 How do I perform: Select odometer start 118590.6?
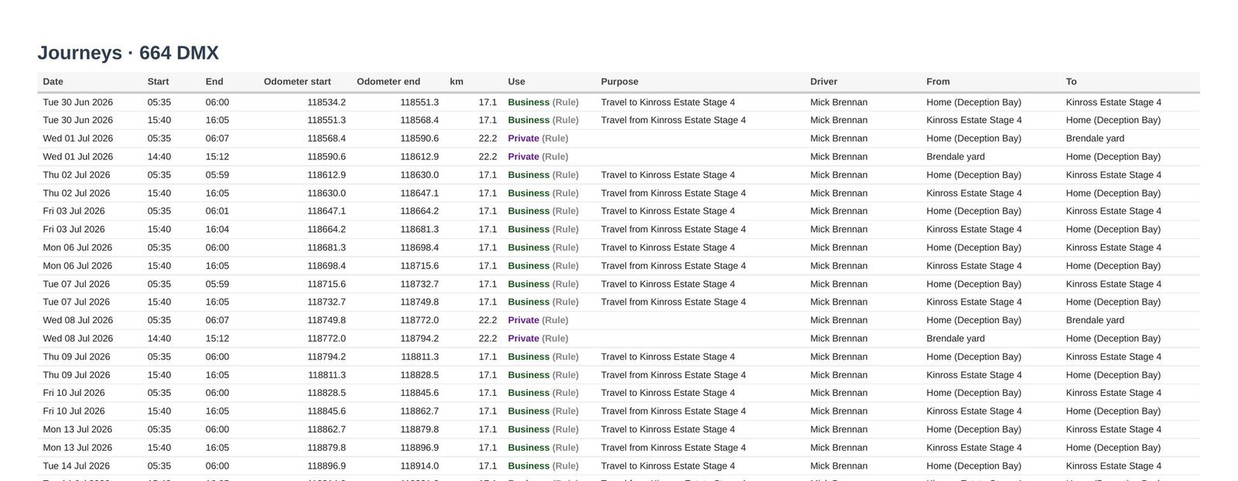tap(327, 156)
